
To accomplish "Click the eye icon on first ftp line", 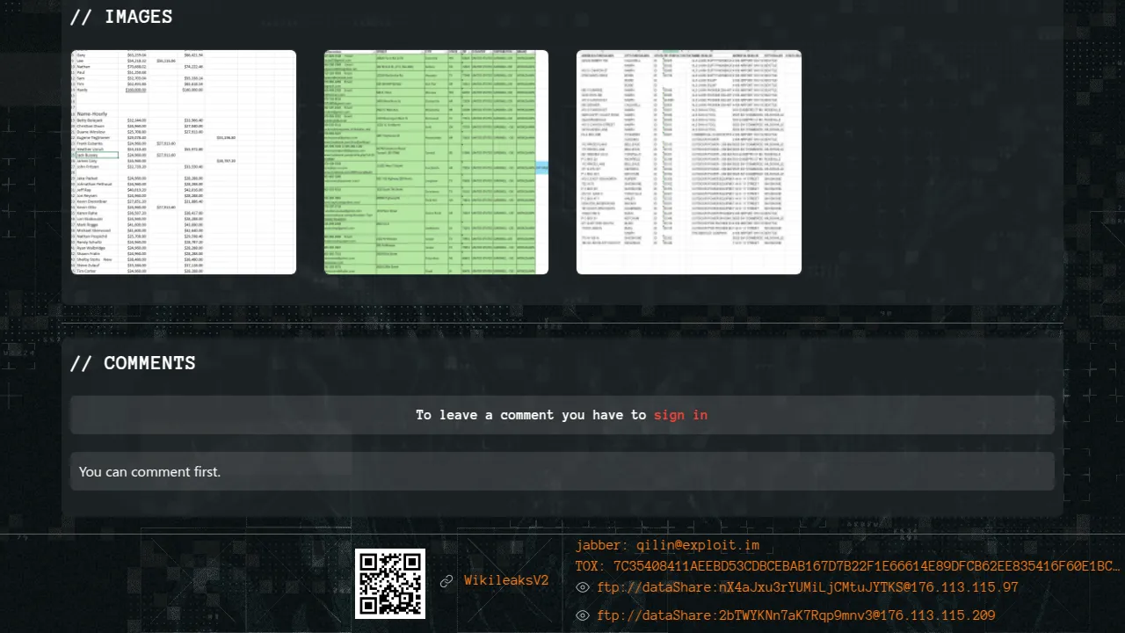I will pos(582,587).
